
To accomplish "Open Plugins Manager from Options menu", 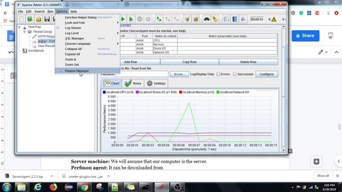I will [87, 71].
